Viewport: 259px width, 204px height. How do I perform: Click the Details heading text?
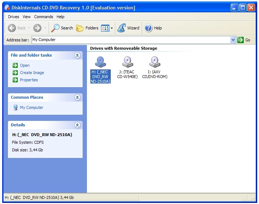point(18,125)
